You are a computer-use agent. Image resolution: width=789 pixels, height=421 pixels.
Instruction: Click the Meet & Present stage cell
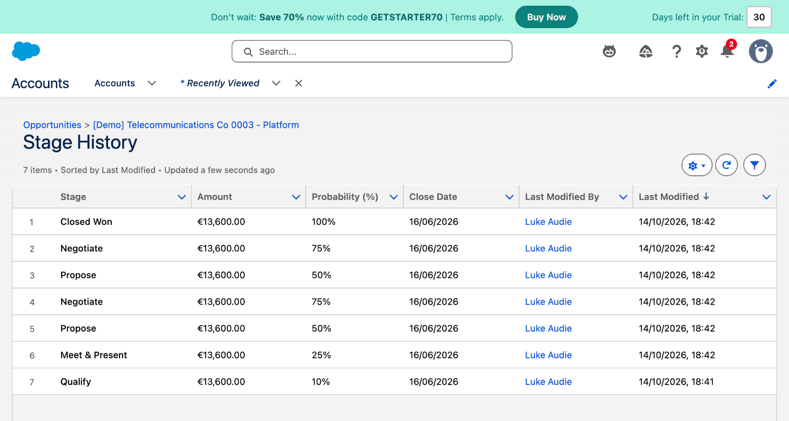click(x=94, y=355)
